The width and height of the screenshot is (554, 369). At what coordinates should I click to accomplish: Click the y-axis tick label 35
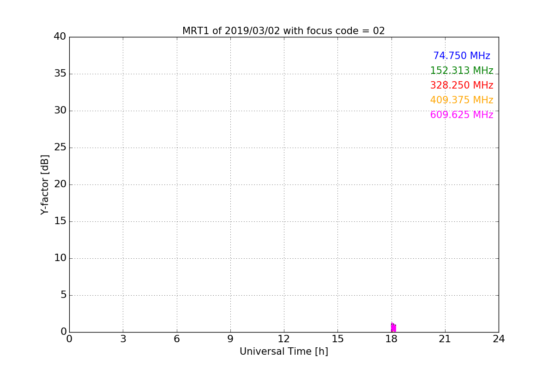click(60, 73)
